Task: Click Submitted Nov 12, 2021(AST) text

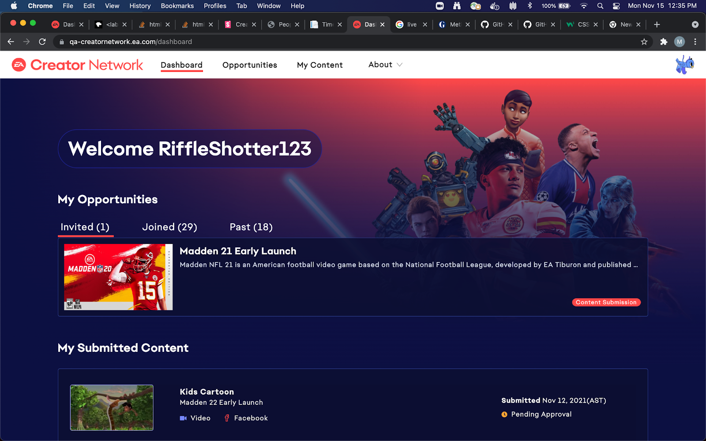Action: [x=554, y=400]
